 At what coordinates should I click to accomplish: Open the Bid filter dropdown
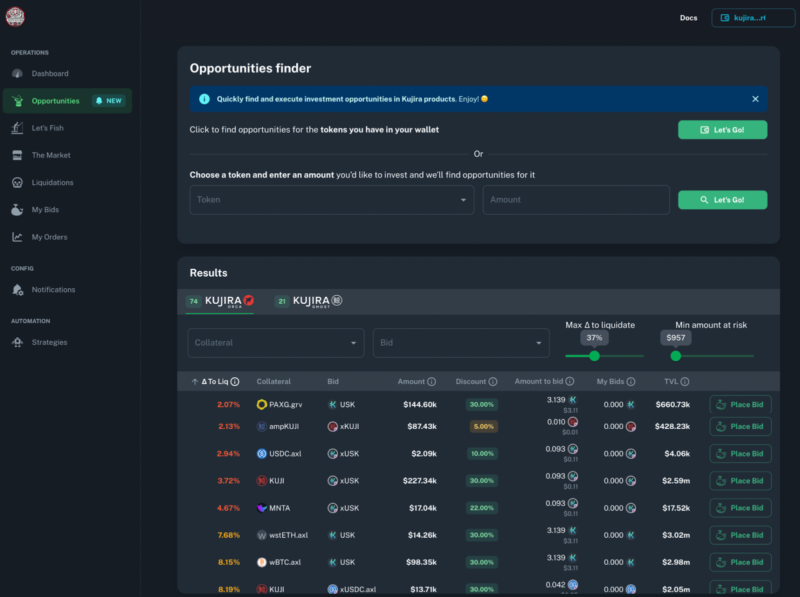(x=461, y=343)
